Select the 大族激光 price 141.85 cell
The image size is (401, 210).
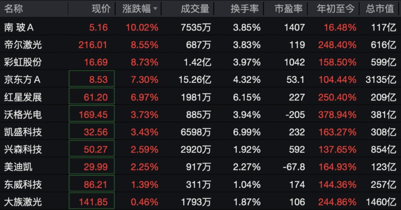91,201
